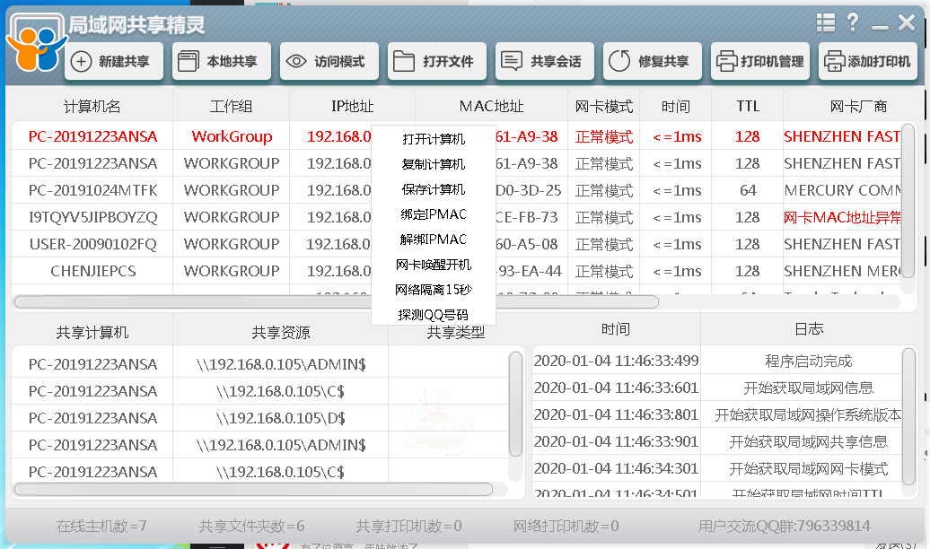Click the grid menu icon in title bar
This screenshot has height=549, width=930.
coord(825,22)
